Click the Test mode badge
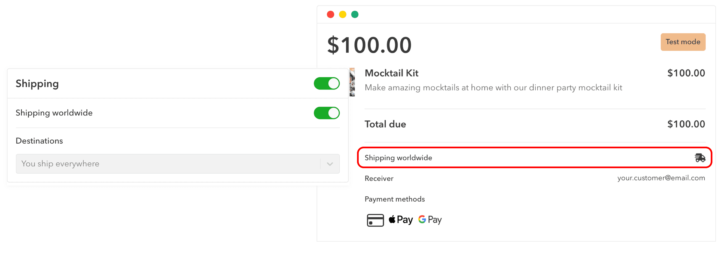 pyautogui.click(x=683, y=42)
